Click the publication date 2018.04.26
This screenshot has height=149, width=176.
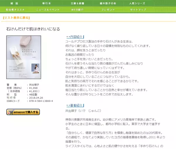coord(36,98)
